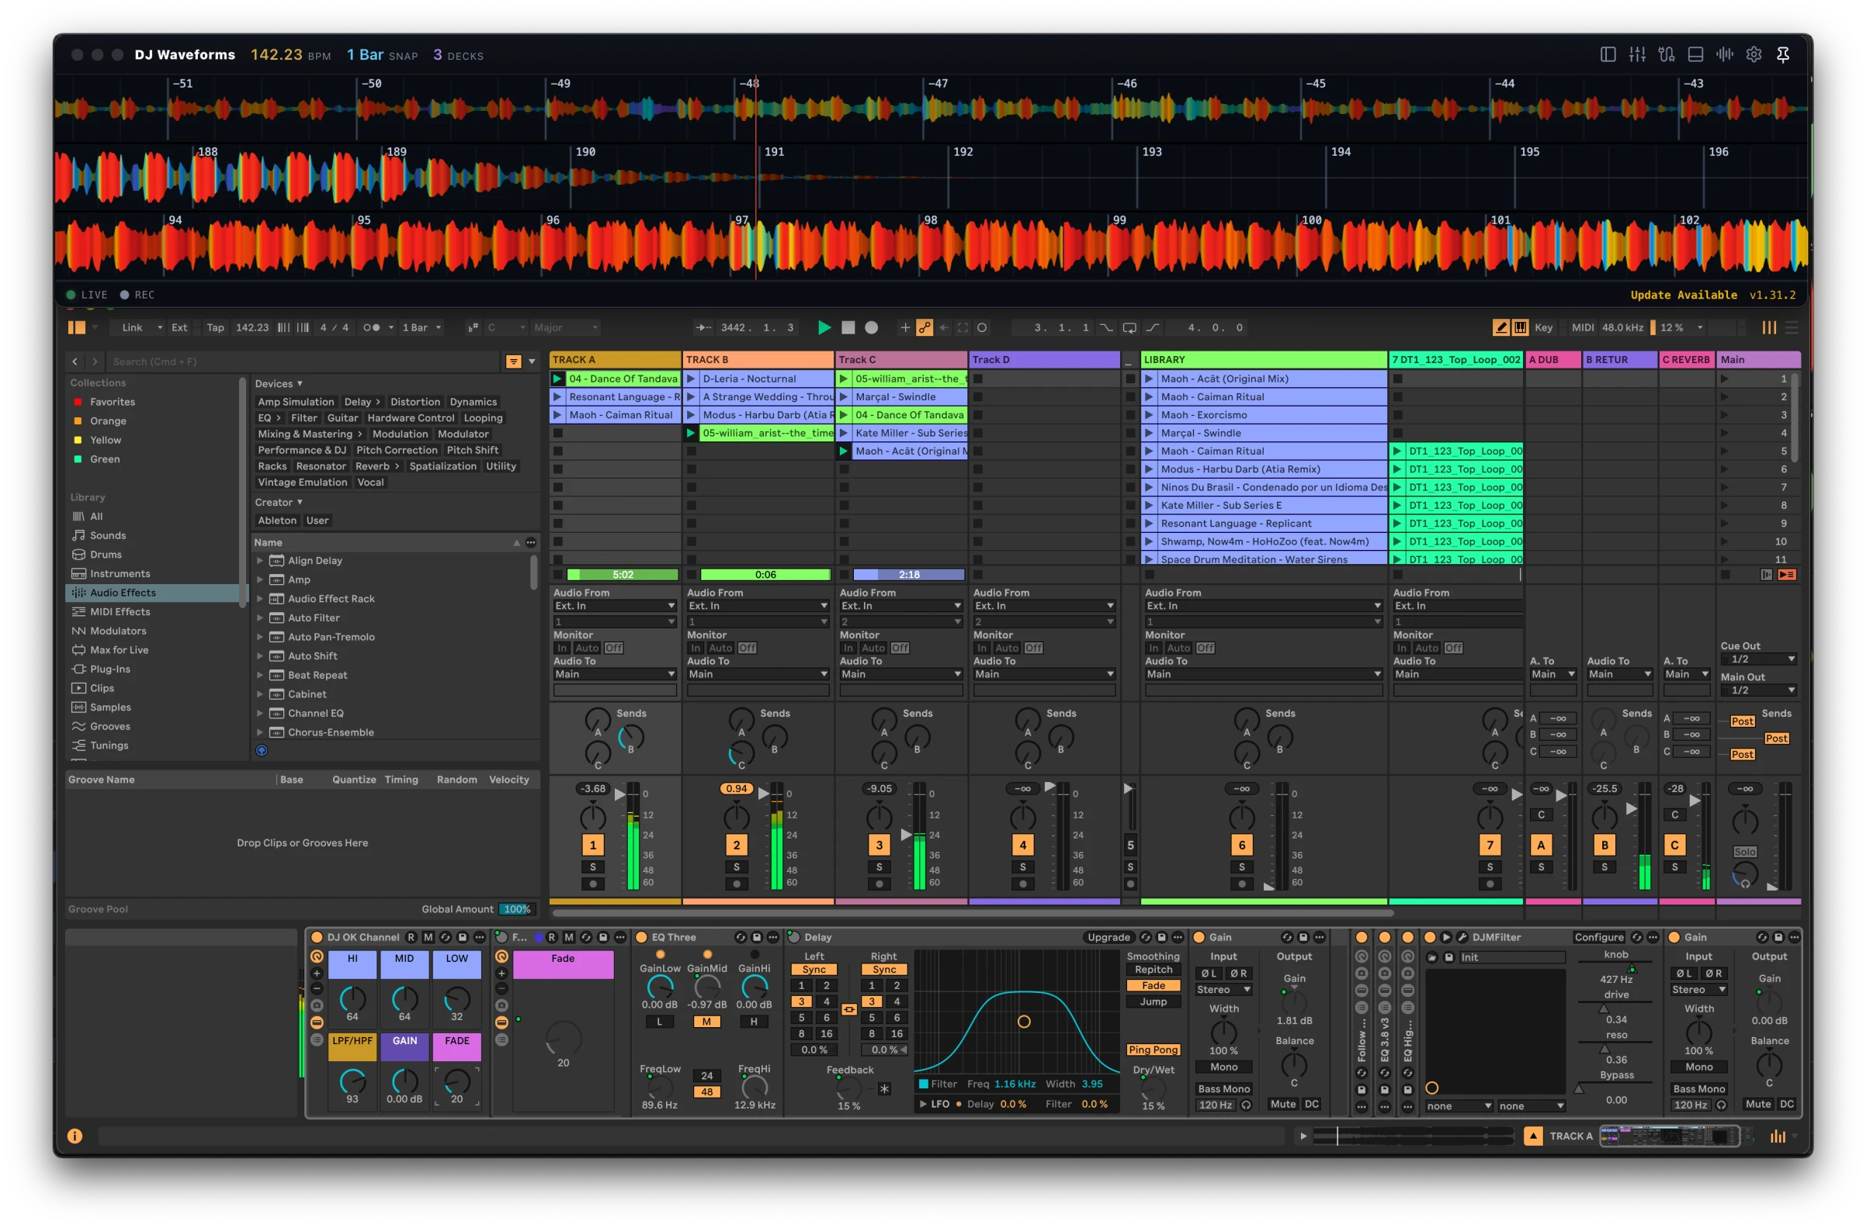Select the Drums category in Library

(106, 555)
